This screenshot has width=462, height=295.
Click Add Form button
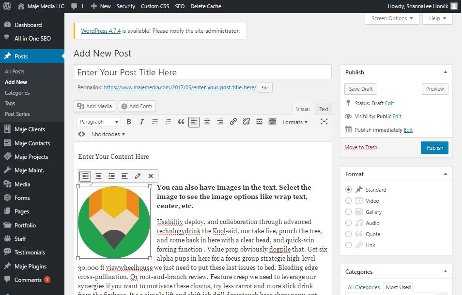(137, 106)
